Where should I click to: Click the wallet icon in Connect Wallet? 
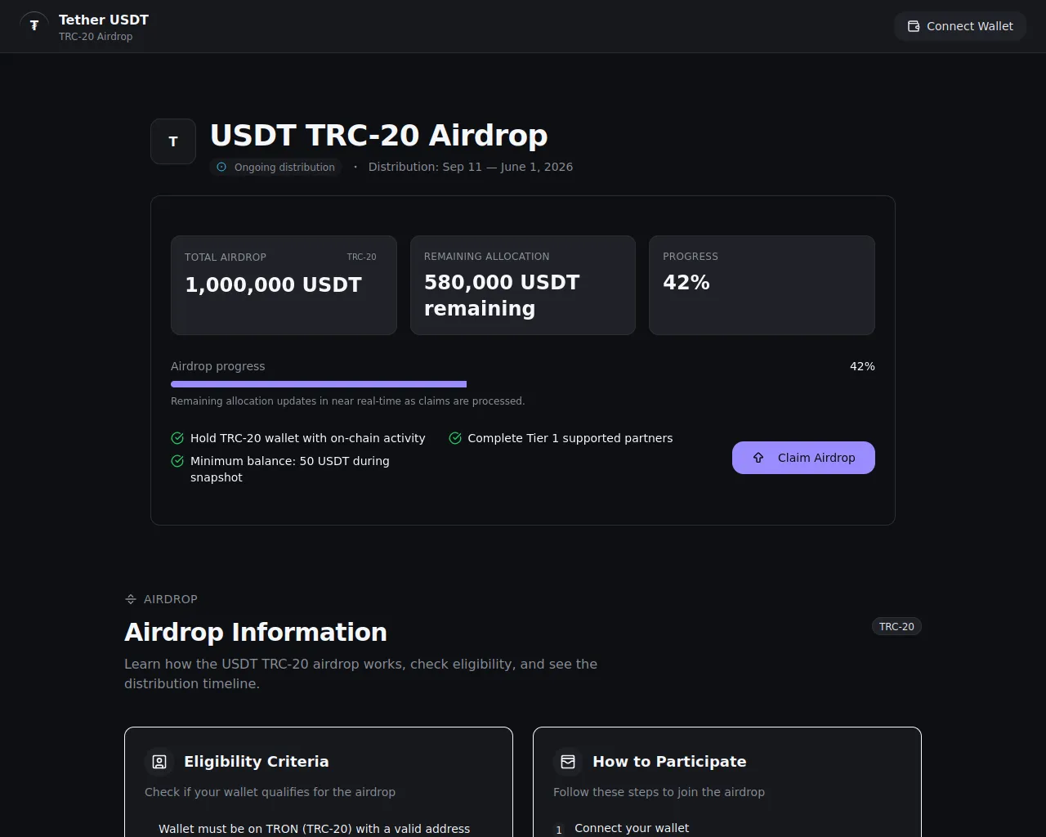tap(914, 26)
